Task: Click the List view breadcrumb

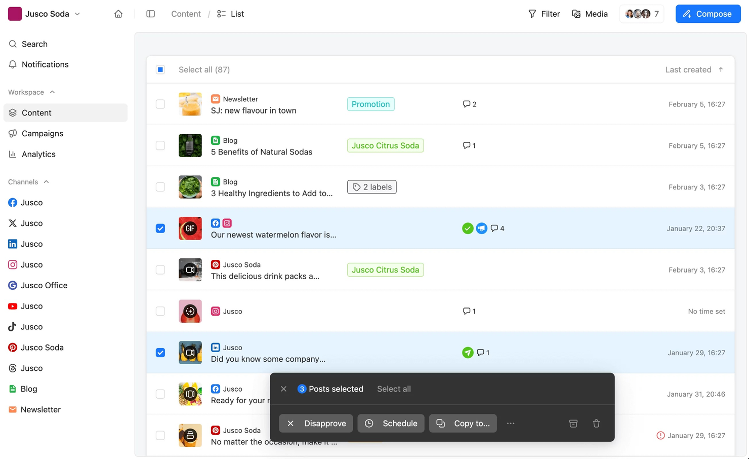Action: [231, 14]
